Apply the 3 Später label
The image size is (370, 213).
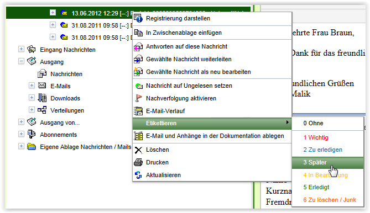(327, 162)
